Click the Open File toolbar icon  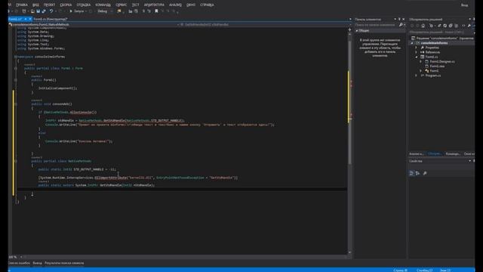(x=32, y=11)
